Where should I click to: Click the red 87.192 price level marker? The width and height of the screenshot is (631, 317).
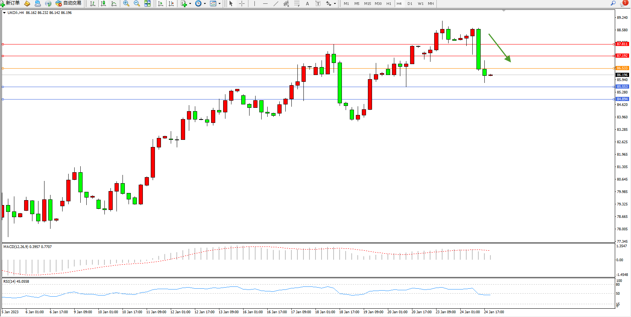pyautogui.click(x=622, y=56)
